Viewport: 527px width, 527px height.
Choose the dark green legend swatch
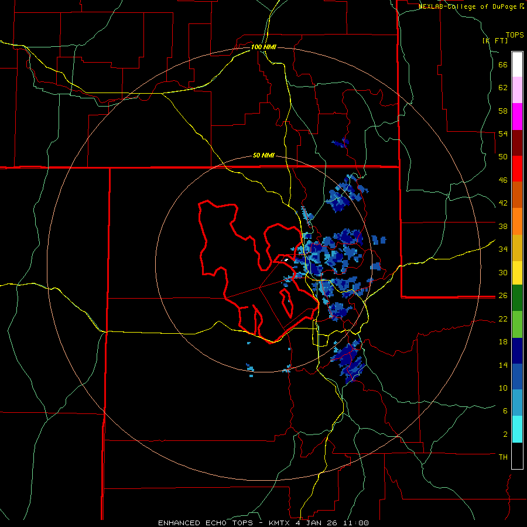(x=517, y=298)
